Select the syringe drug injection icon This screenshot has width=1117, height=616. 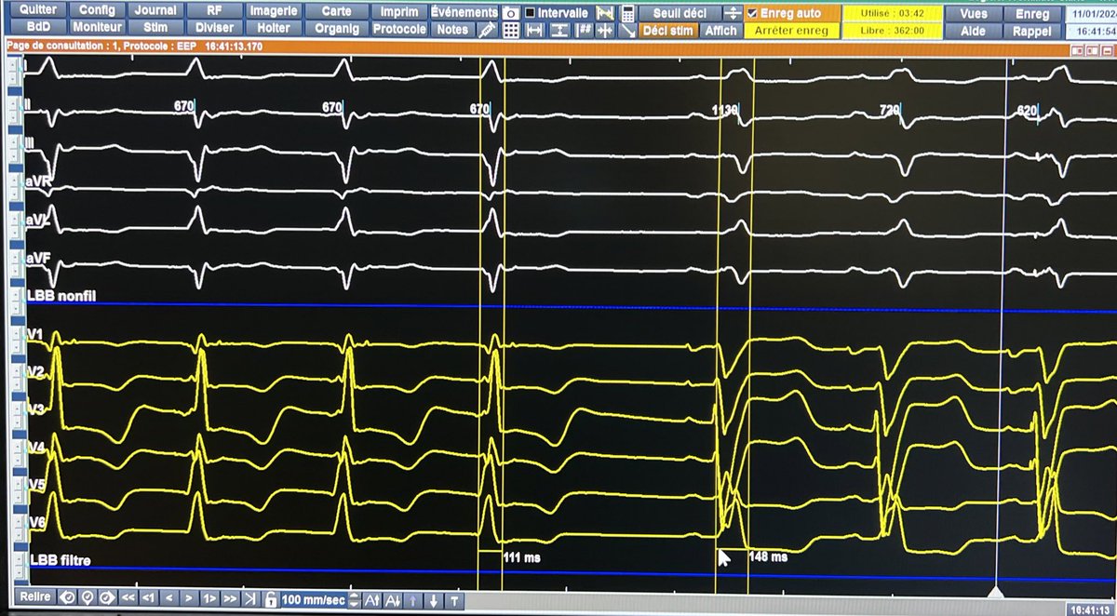point(488,30)
